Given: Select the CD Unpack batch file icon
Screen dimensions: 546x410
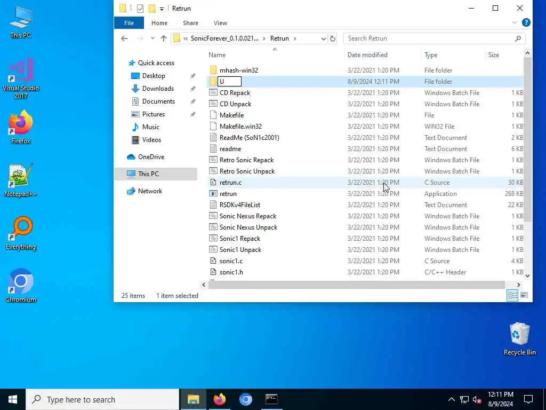Looking at the screenshot, I should 213,104.
